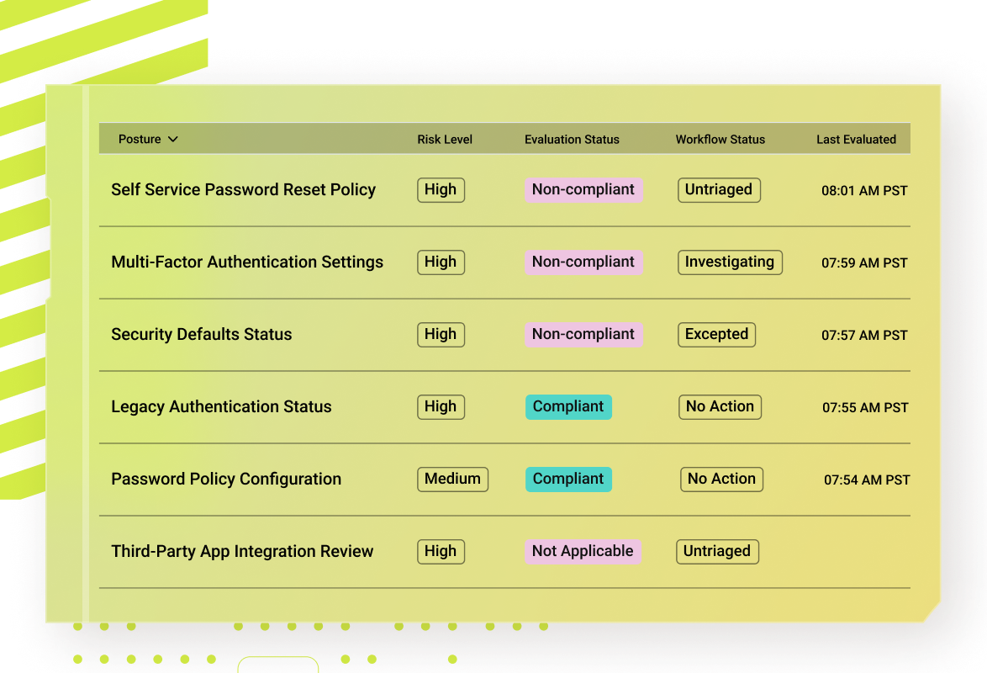The image size is (987, 673).
Task: Click the Excepted workflow status badge
Action: pos(716,335)
